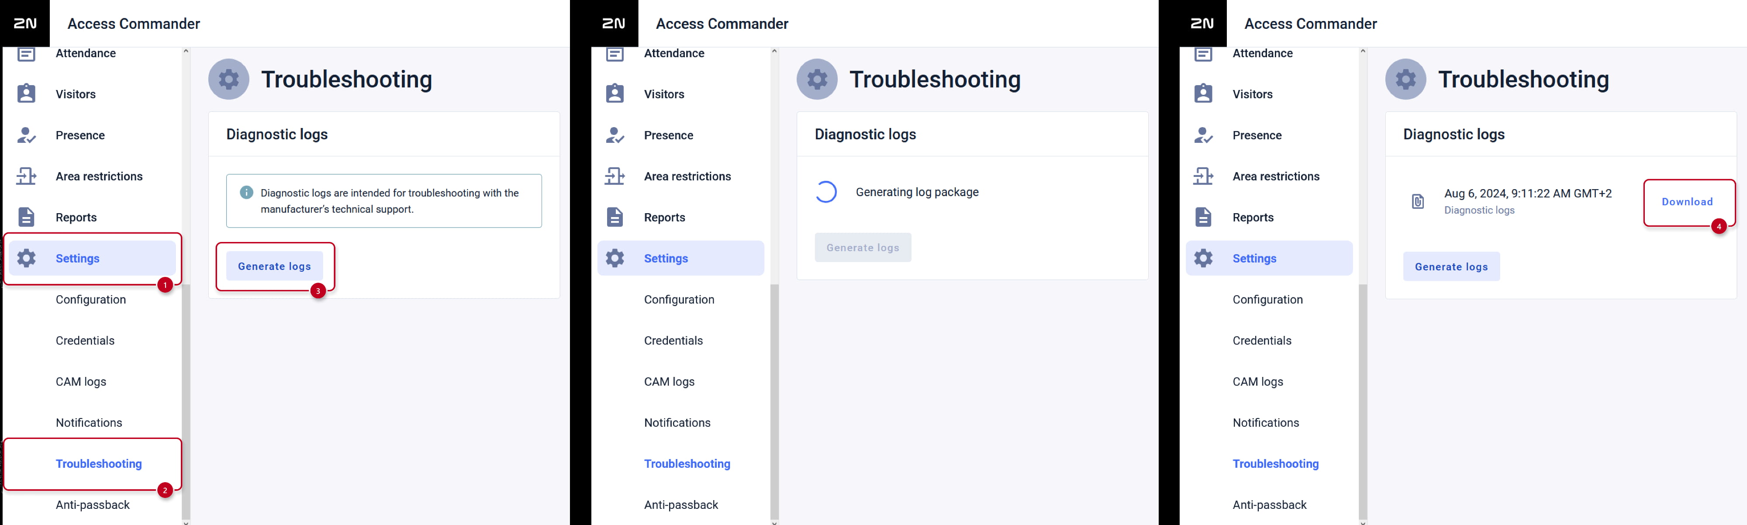
Task: Click Visitors badge icon in middle panel
Action: 615,93
